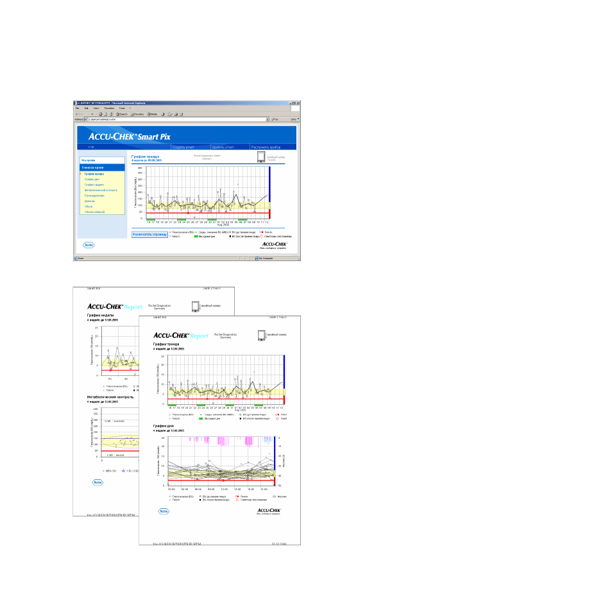Viewport: 612px width, 612px height.
Task: Open Favorites in browser toolbar
Action: [137, 114]
